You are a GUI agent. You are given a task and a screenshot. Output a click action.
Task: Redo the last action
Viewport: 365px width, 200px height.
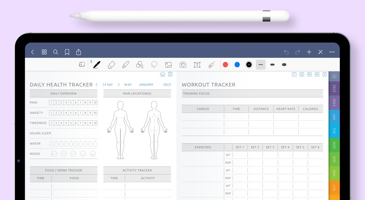point(297,52)
